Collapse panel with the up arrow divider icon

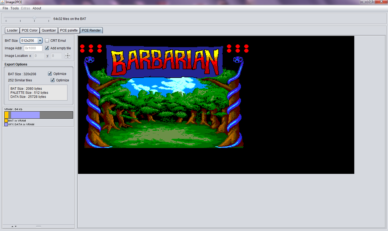[12, 226]
